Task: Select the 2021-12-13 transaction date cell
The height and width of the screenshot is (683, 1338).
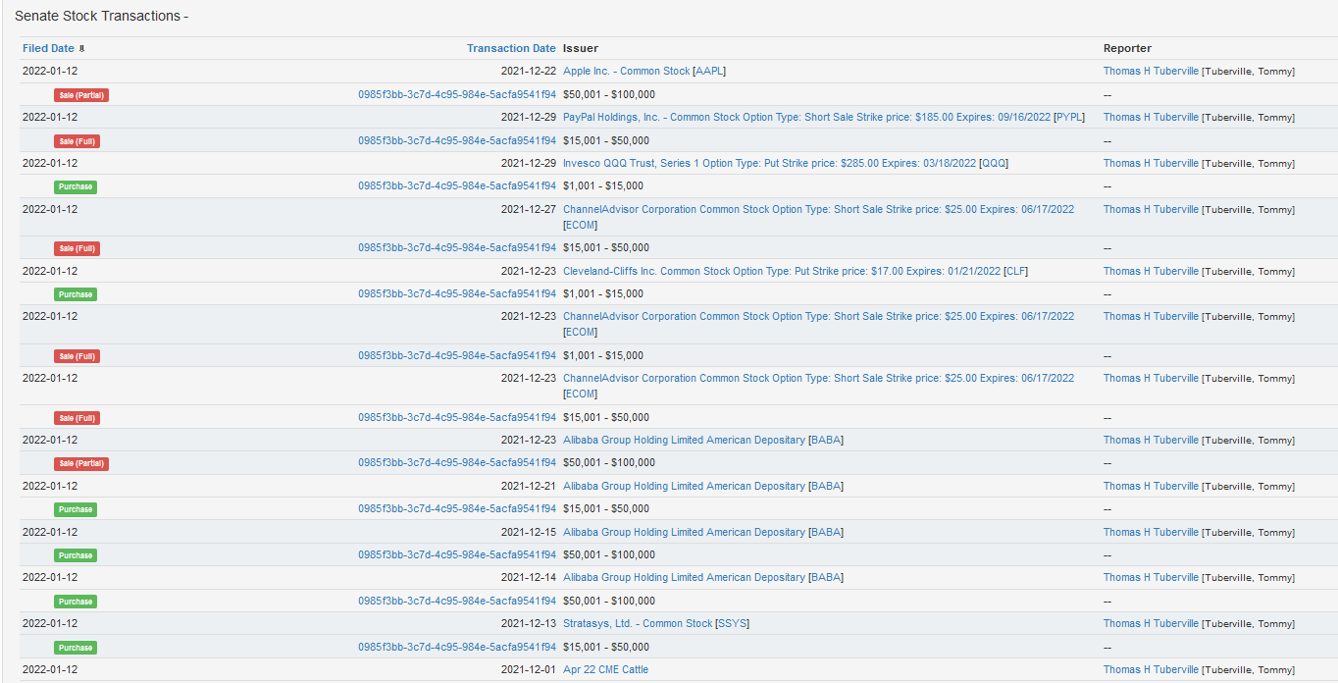Action: pos(528,623)
